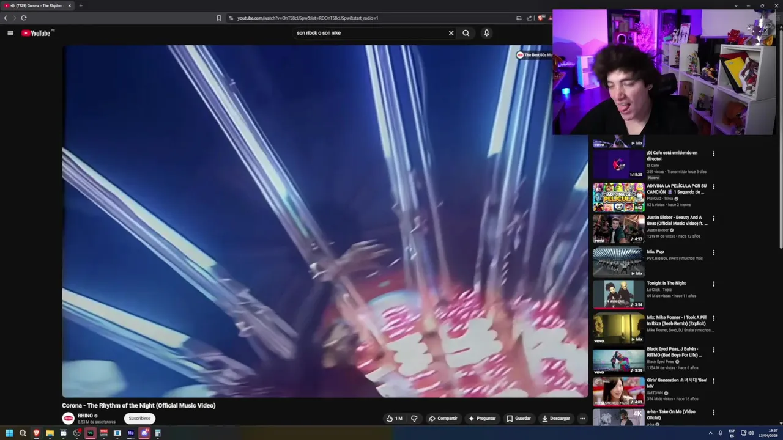Screen dimensions: 783x440
Task: Open options for Black Eyed Peas RITMO
Action: point(713,350)
